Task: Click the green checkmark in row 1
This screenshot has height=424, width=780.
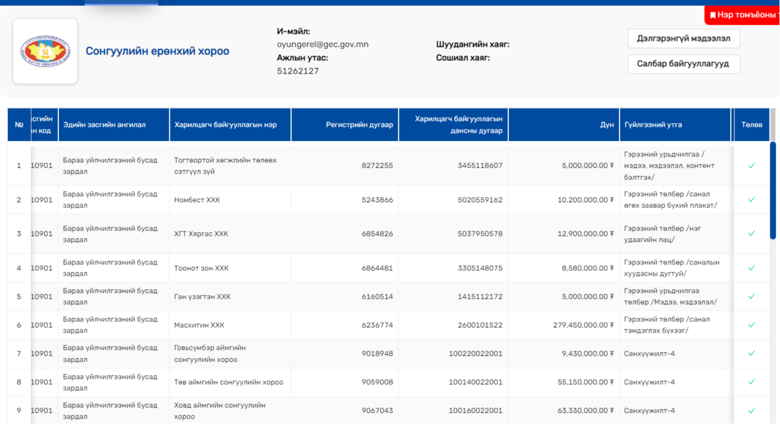Action: coord(751,166)
